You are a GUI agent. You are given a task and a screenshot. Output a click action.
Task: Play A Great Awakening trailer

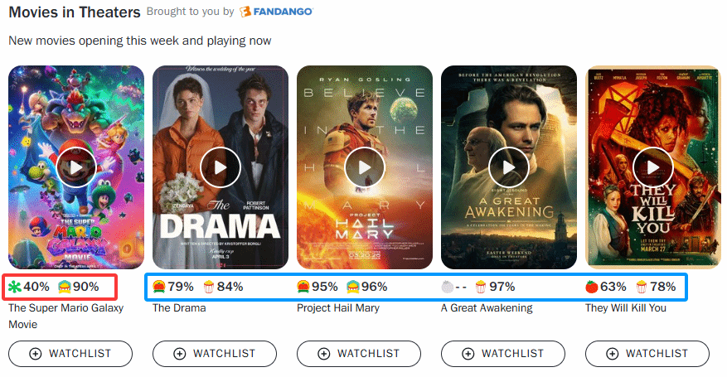pyautogui.click(x=509, y=168)
